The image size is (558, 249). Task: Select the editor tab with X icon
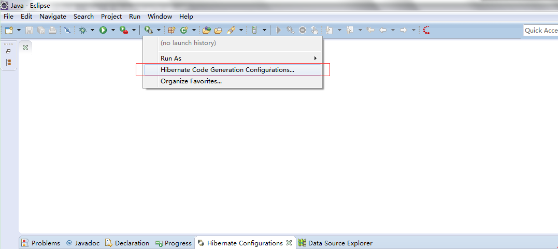[x=25, y=48]
